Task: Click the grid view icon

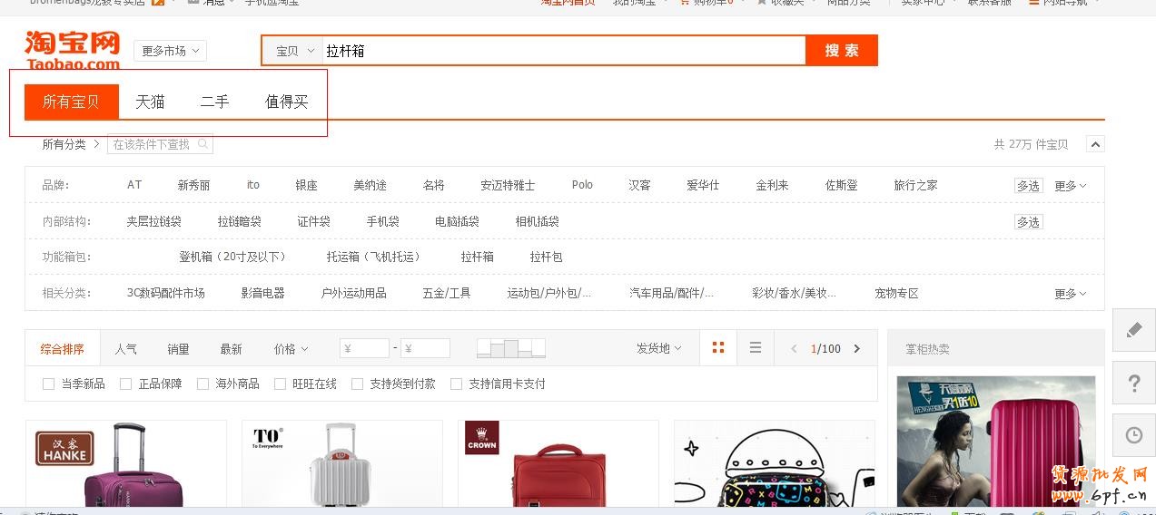Action: pyautogui.click(x=718, y=348)
